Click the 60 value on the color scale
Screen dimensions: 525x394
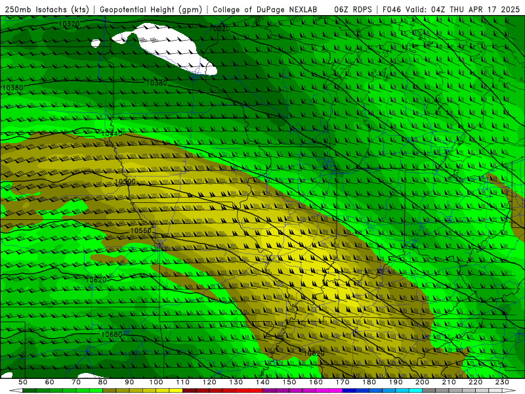(x=49, y=382)
